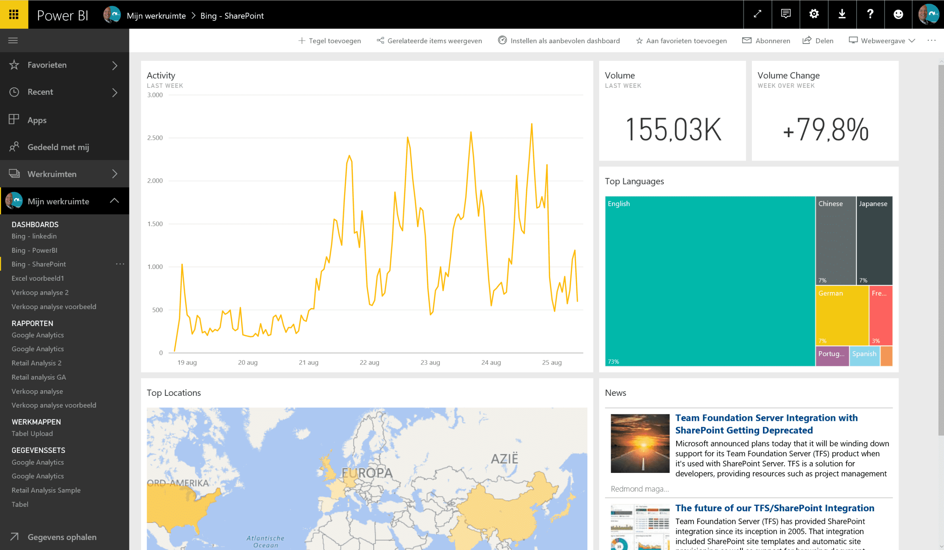Open the settings gear icon

(x=813, y=14)
